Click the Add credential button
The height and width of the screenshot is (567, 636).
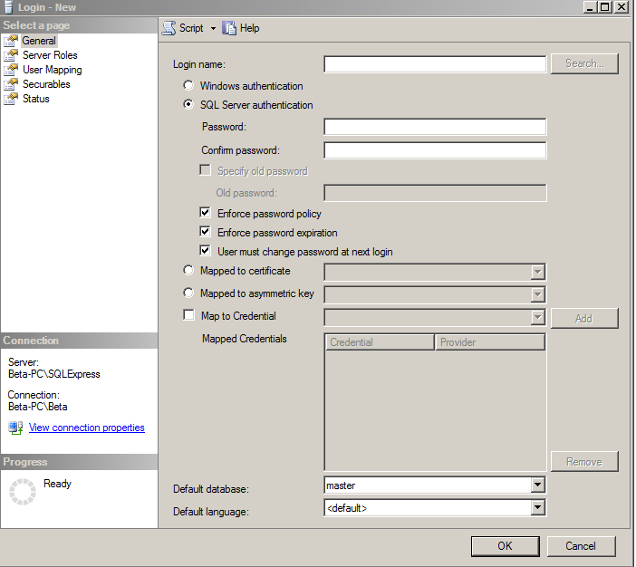pyautogui.click(x=584, y=319)
